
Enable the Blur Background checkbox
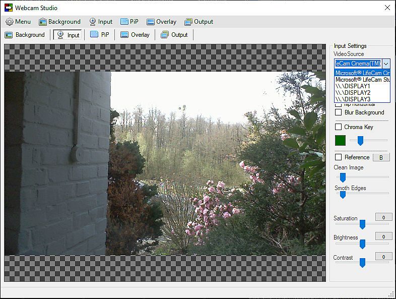[338, 112]
